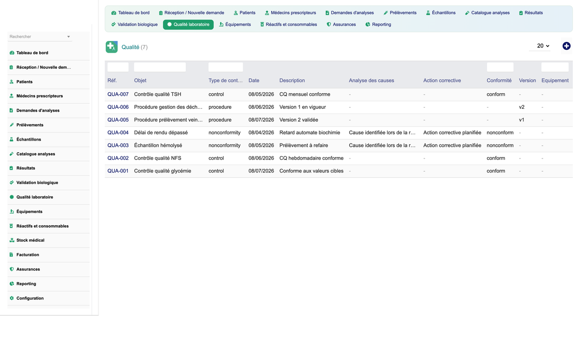Click the cell 'Contrôle qualité TSH'
Viewport: 579px width, 359px height.
pos(158,94)
